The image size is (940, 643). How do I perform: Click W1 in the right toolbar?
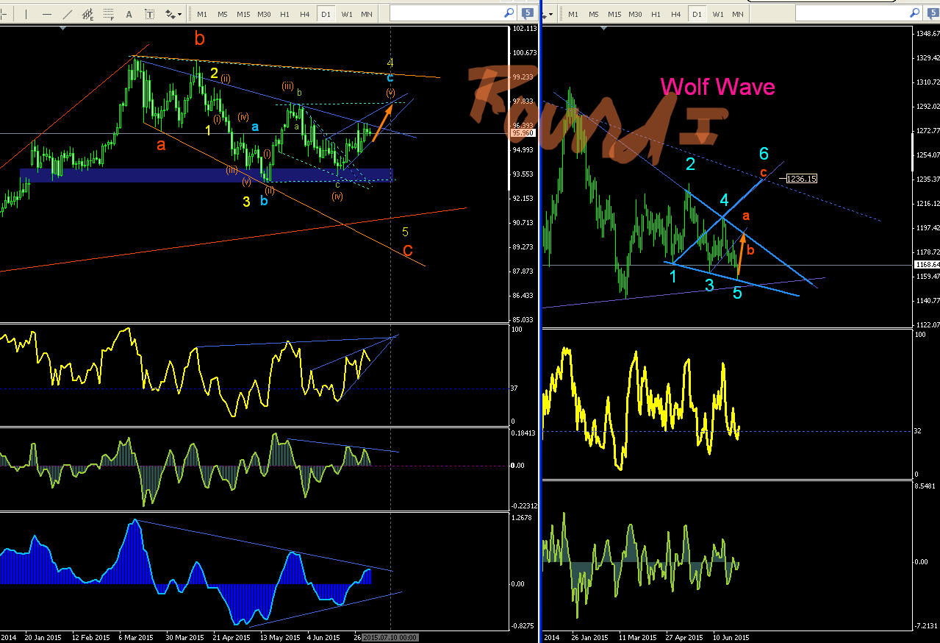tap(718, 14)
